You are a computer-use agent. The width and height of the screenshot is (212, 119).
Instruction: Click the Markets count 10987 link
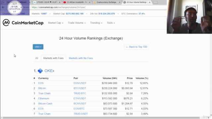(x=44, y=14)
